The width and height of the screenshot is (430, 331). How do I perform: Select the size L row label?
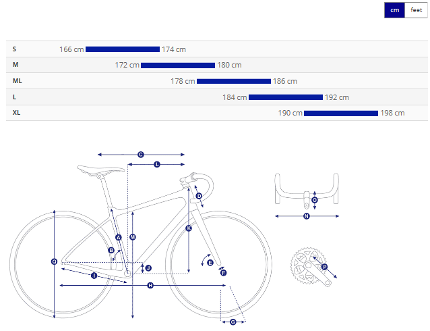15,97
